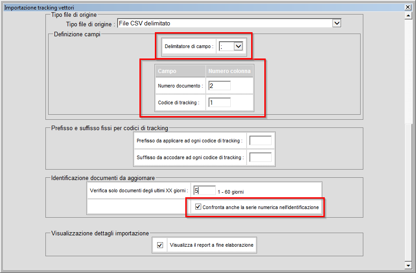This screenshot has width=416, height=273.
Task: Click the tracking code Suffisso input box
Action: [x=260, y=157]
